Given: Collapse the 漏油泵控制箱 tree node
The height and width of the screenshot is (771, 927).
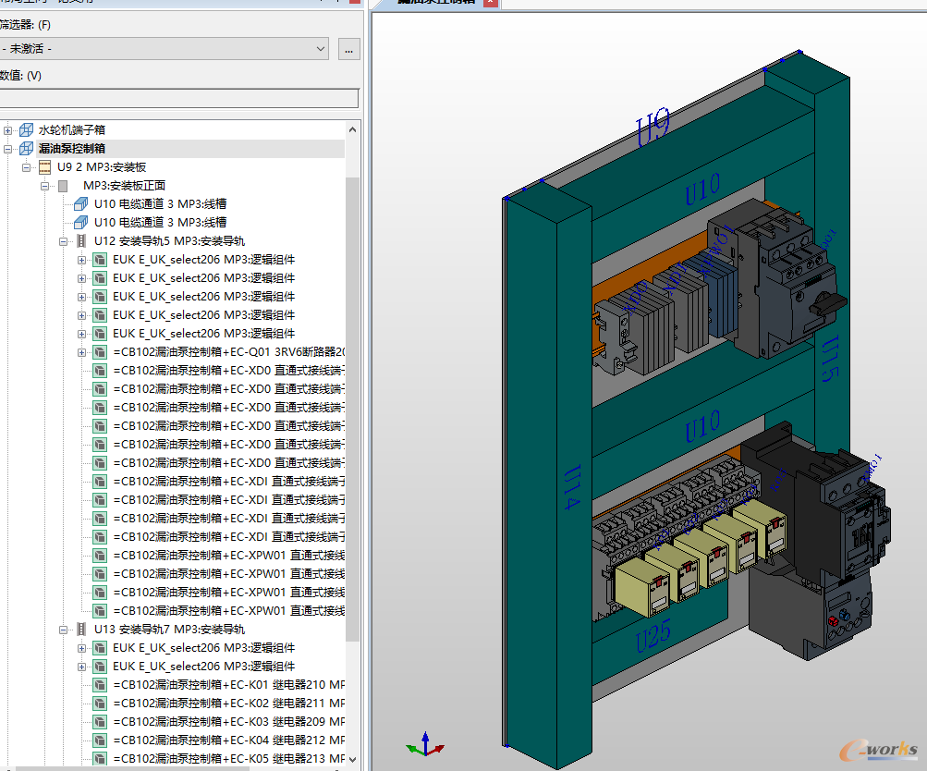Looking at the screenshot, I should (7, 149).
